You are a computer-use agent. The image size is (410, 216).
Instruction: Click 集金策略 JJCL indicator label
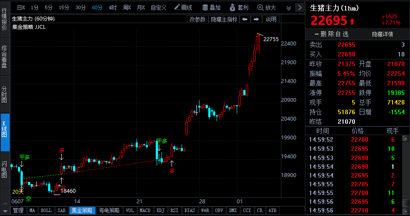[29, 27]
